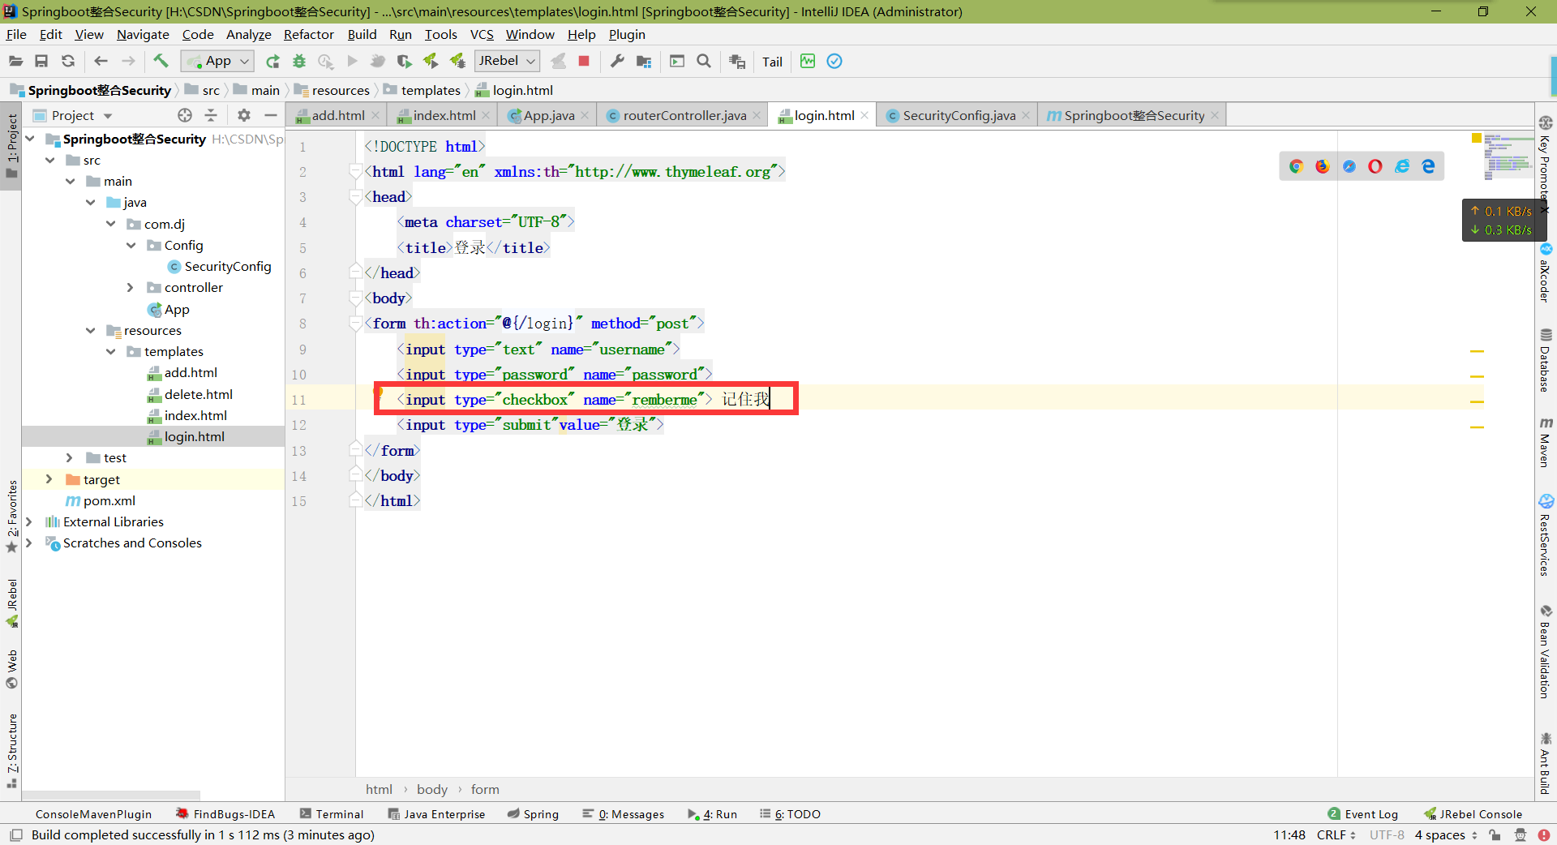Collapse the java folder
This screenshot has width=1557, height=845.
tap(91, 202)
